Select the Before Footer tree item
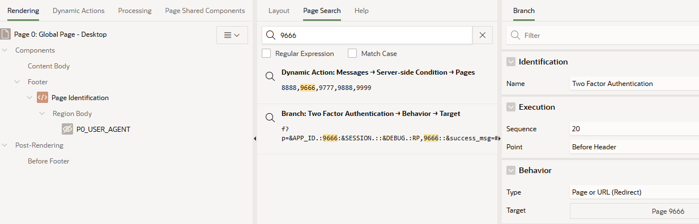Screen dimensions: 699x224 (x=49, y=161)
